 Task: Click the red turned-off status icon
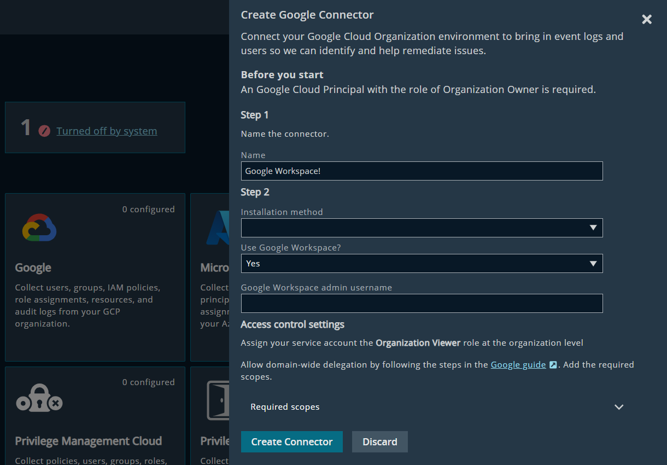click(44, 131)
